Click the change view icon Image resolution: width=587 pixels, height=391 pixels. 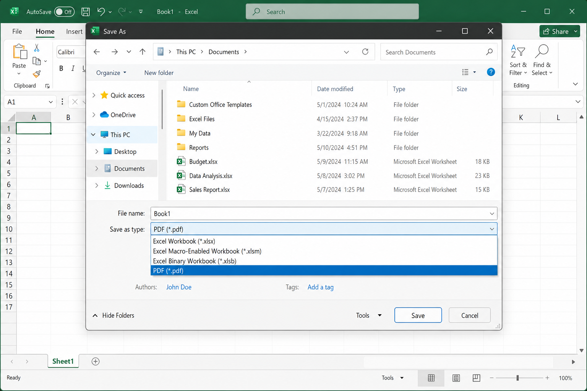pos(465,72)
